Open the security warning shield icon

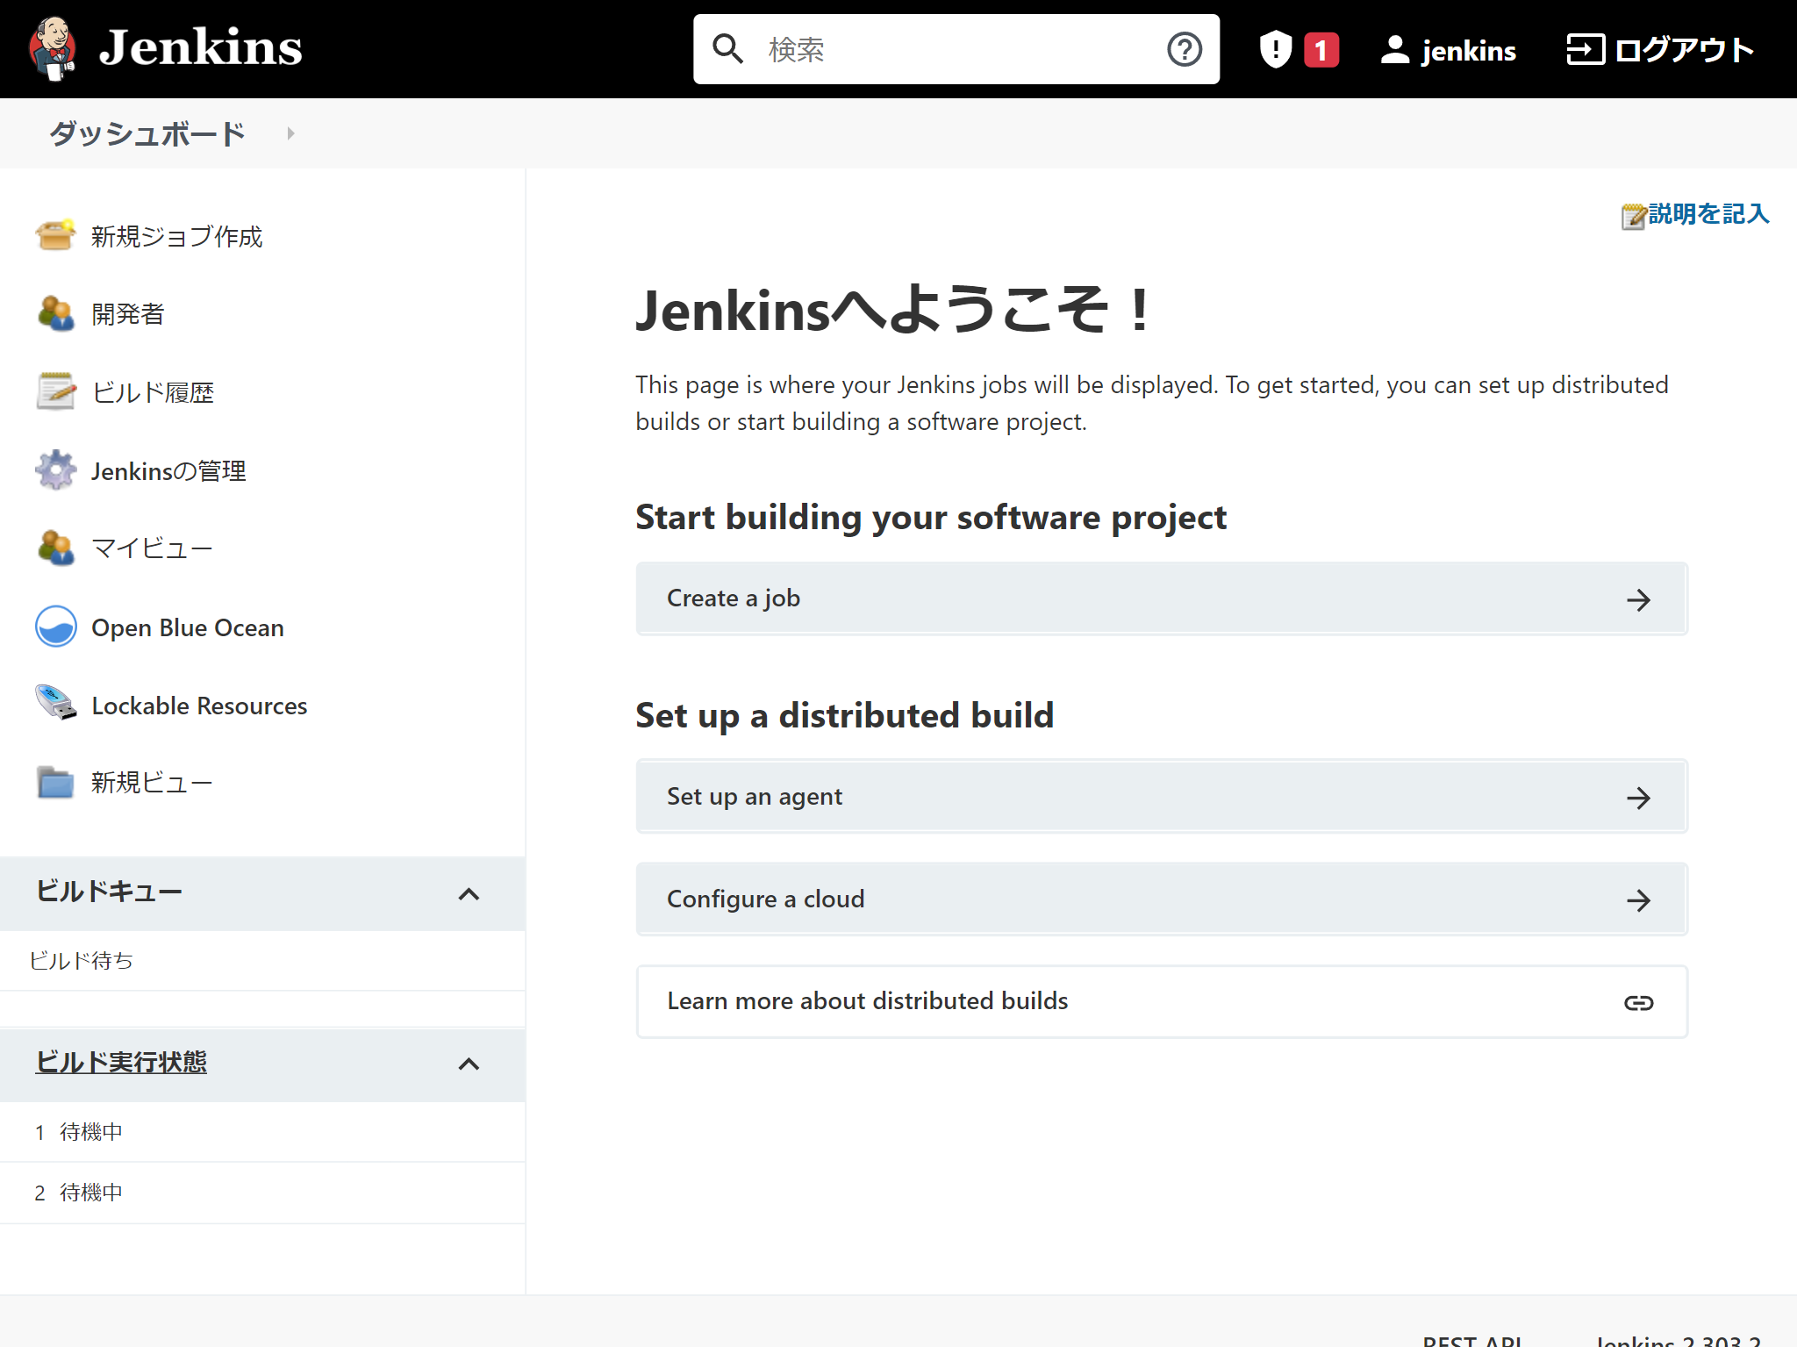click(x=1275, y=49)
